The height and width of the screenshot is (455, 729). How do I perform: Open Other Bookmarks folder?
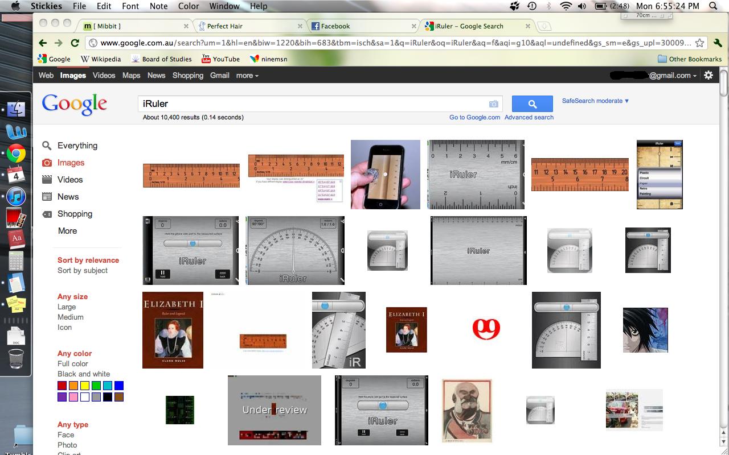point(690,59)
